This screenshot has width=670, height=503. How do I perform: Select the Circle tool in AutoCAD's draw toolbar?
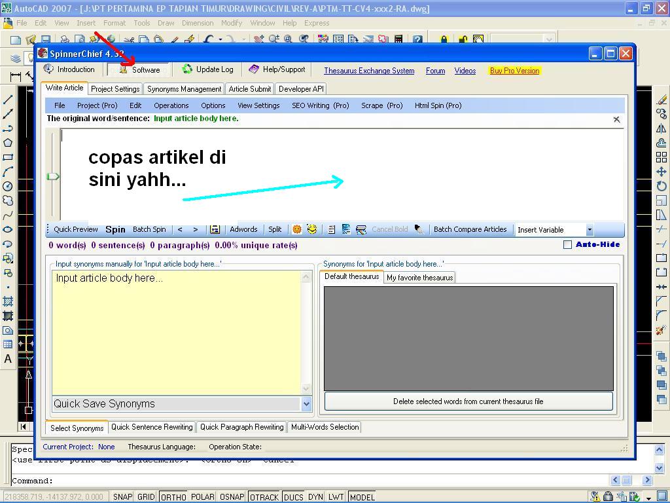coord(8,186)
